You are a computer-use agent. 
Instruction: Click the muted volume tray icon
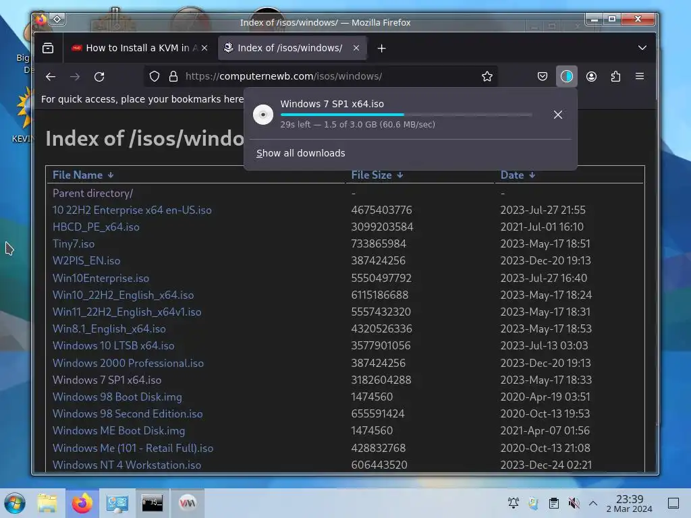pyautogui.click(x=574, y=503)
